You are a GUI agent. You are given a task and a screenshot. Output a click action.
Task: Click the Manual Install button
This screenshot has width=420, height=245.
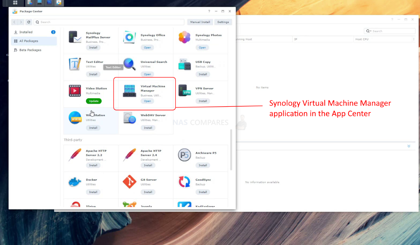click(x=200, y=22)
